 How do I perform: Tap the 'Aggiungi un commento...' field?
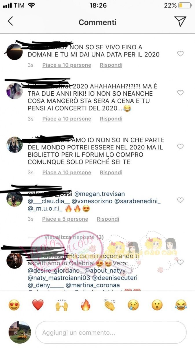pyautogui.click(x=111, y=332)
